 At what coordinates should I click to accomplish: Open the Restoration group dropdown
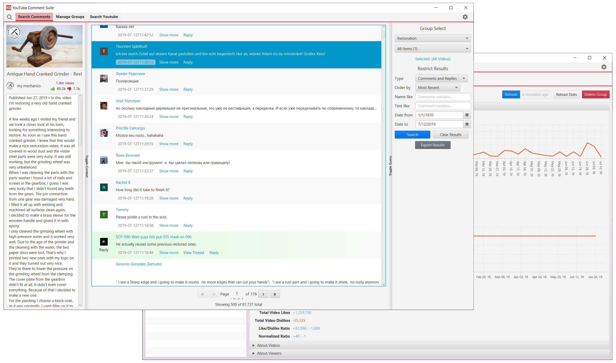click(432, 38)
